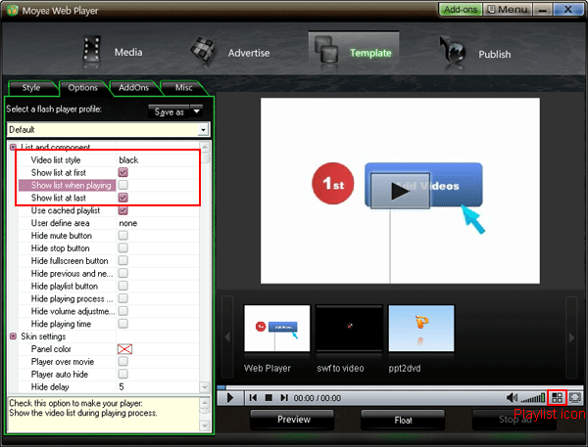Check Hide playlist button
Viewport: 588px width, 447px height.
tap(123, 286)
